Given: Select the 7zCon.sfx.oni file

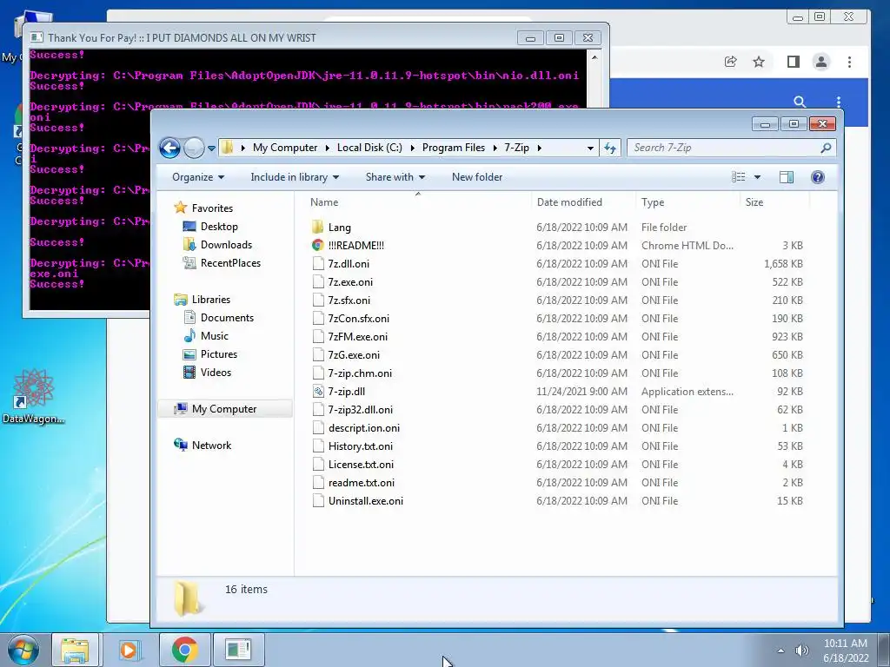Looking at the screenshot, I should (358, 318).
